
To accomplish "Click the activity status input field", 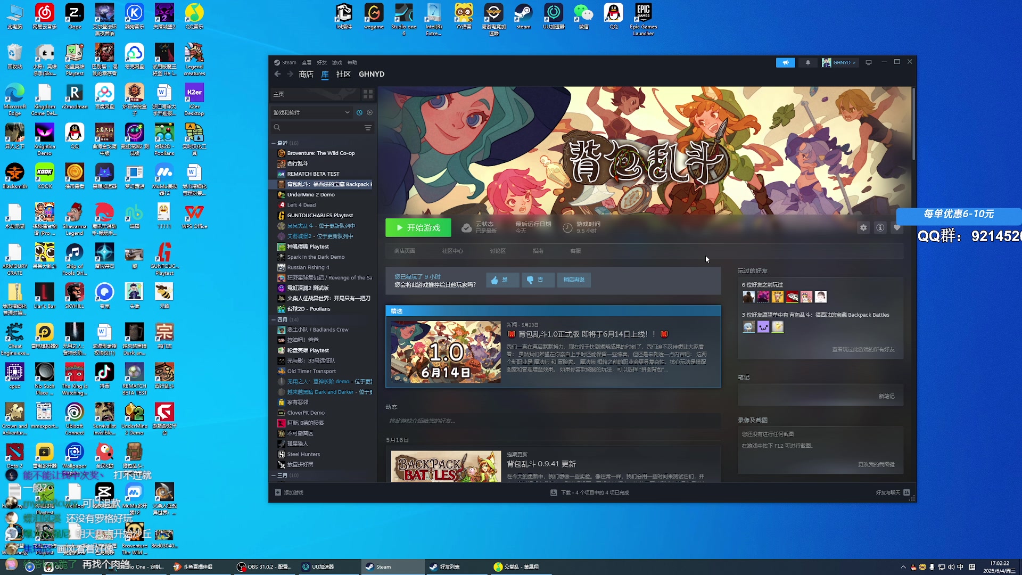I will 553,421.
